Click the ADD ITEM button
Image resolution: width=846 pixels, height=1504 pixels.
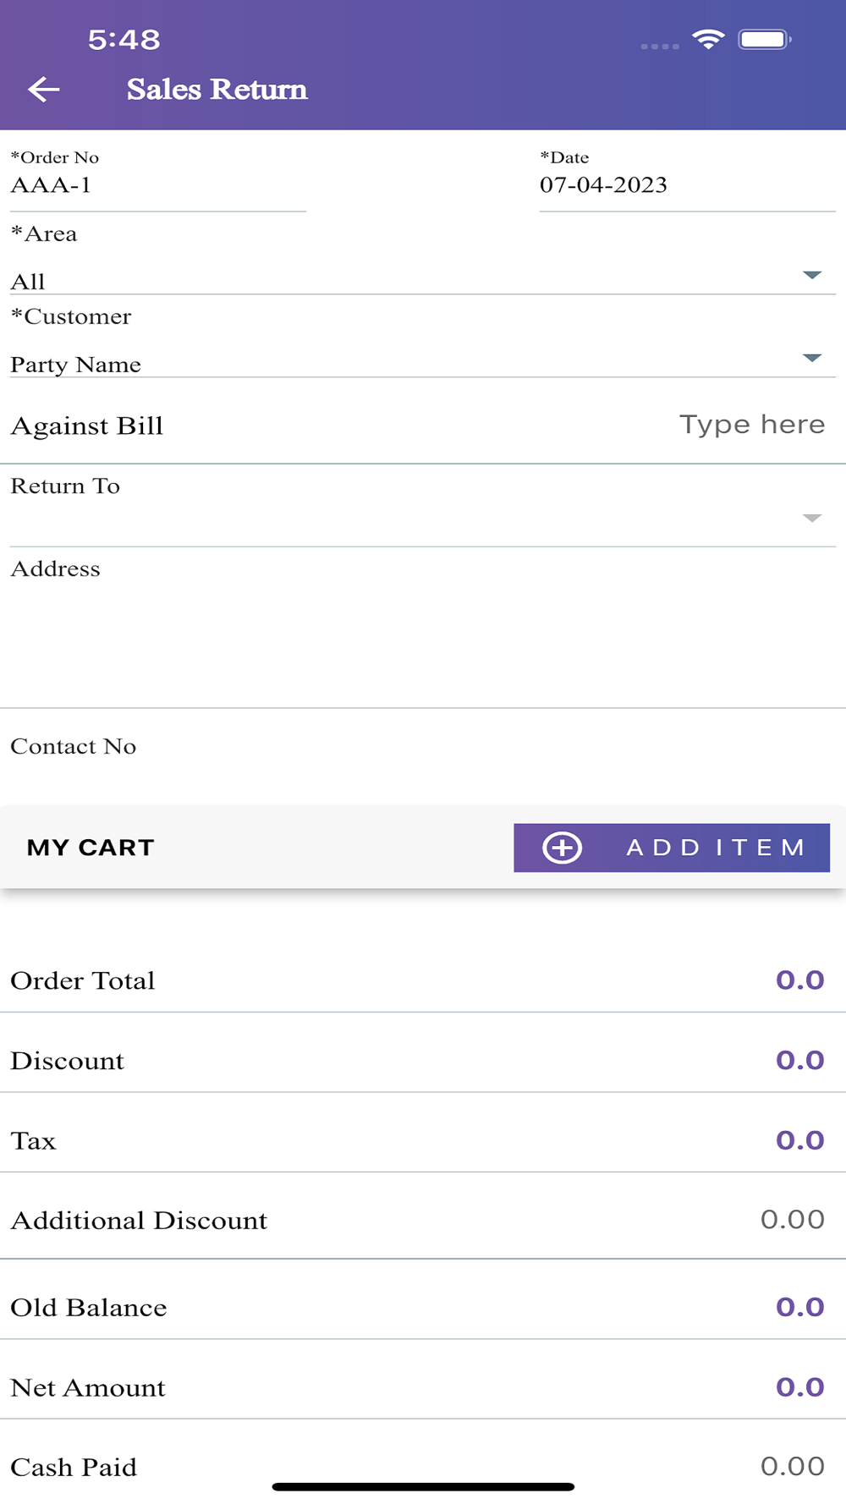click(672, 848)
